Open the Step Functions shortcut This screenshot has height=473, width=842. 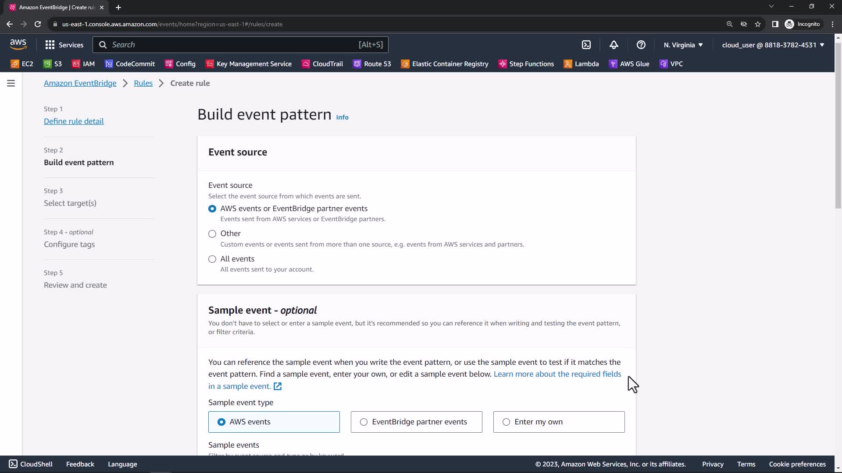[526, 64]
